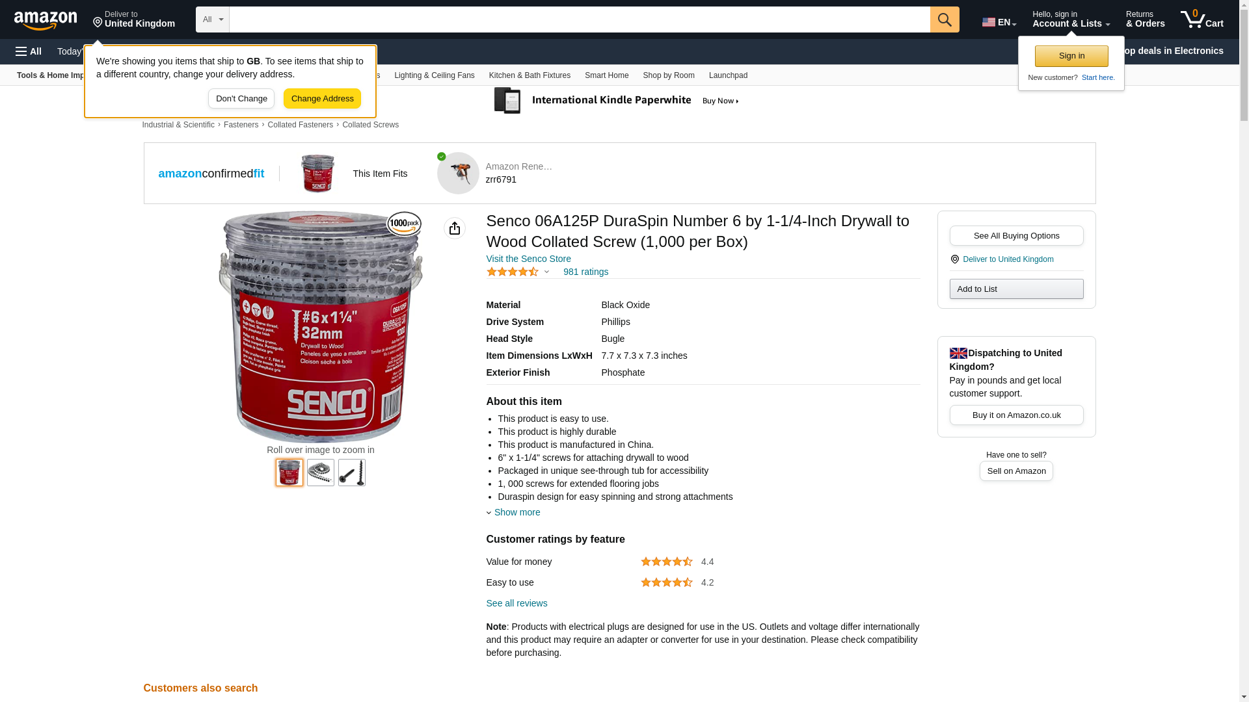Click the share icon beside product image
Viewport: 1249px width, 702px height.
(x=455, y=228)
